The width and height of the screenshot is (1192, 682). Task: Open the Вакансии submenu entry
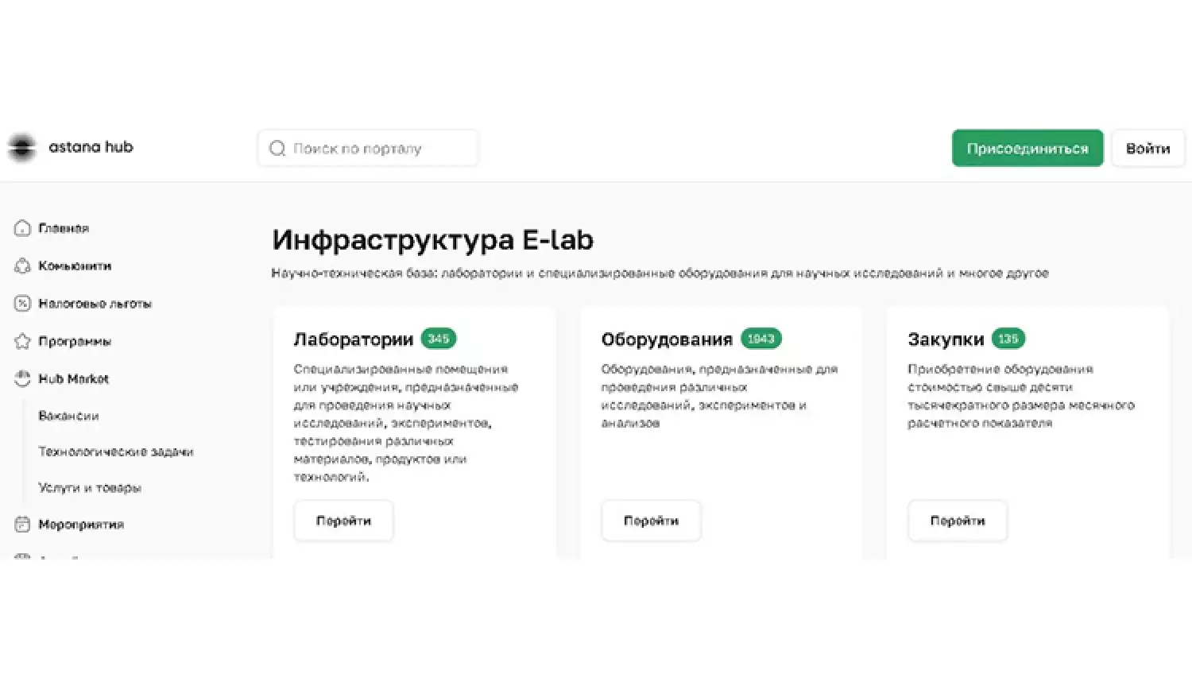tap(68, 416)
